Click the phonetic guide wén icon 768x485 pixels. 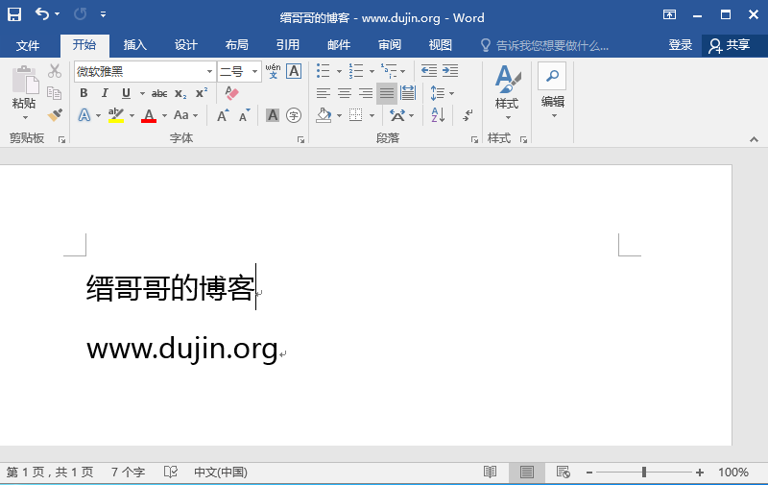click(x=273, y=71)
